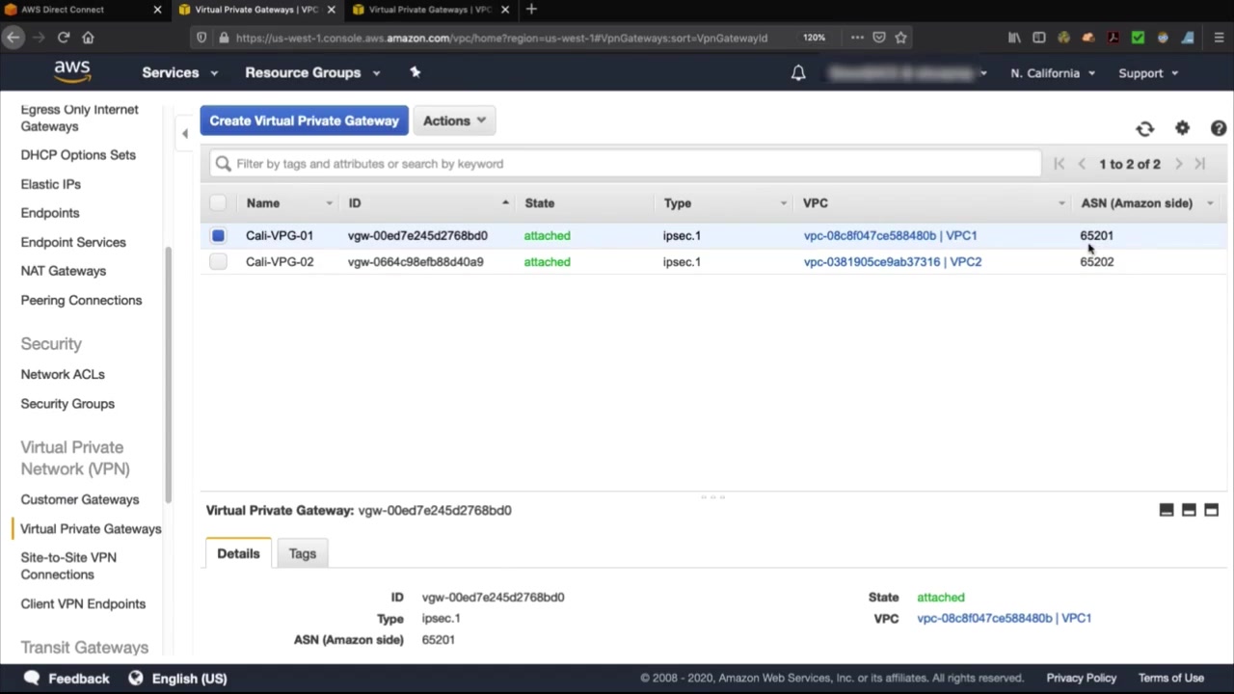Click the language globe icon
Viewport: 1234px width, 694px height.
pos(136,678)
